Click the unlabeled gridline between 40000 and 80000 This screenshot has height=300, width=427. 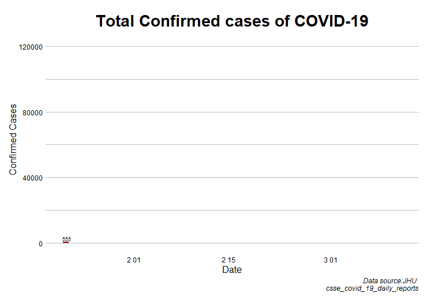point(232,145)
